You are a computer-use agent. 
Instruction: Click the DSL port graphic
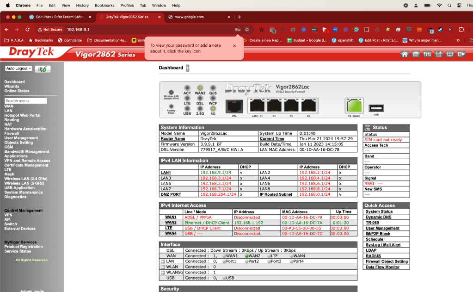coord(234,106)
